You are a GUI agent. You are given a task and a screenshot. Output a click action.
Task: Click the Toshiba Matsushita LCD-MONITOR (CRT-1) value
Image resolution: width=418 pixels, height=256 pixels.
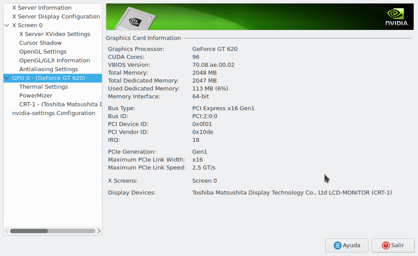click(292, 193)
